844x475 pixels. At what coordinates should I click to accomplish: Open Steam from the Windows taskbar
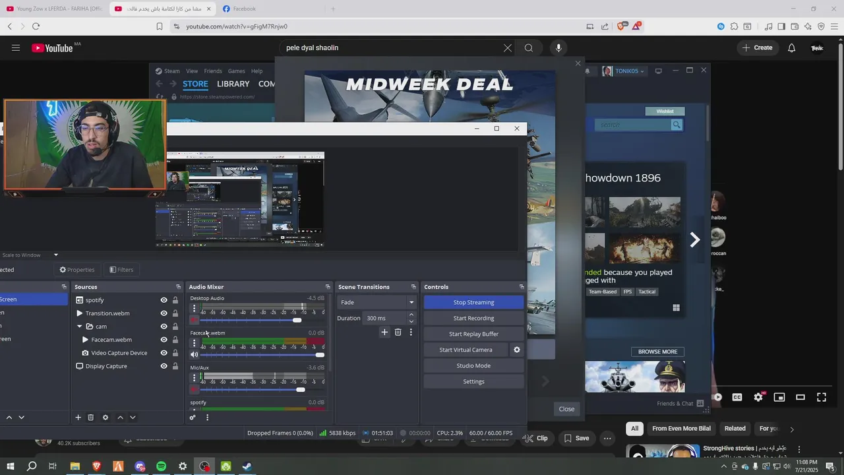tap(247, 466)
